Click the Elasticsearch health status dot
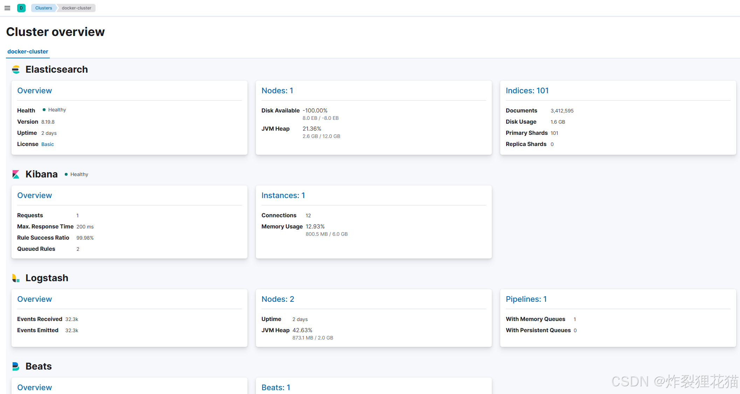 click(x=44, y=110)
